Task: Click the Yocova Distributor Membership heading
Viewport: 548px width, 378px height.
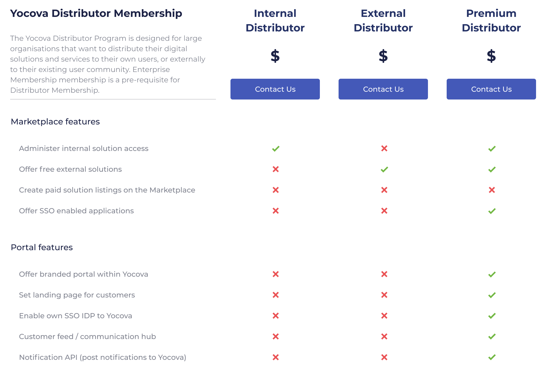Action: tap(96, 13)
